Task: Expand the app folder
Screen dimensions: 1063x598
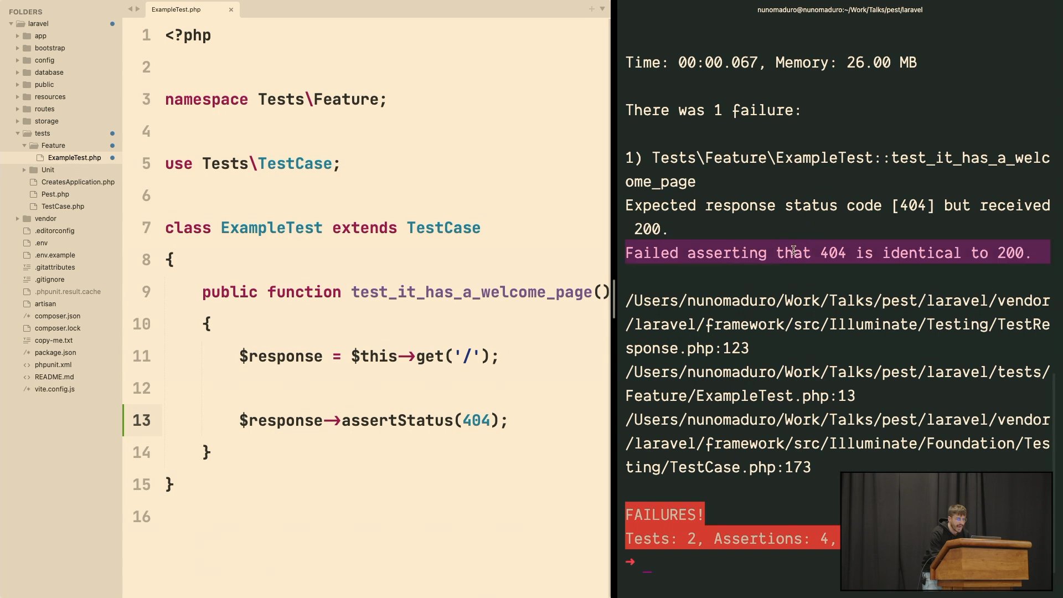Action: [x=17, y=36]
